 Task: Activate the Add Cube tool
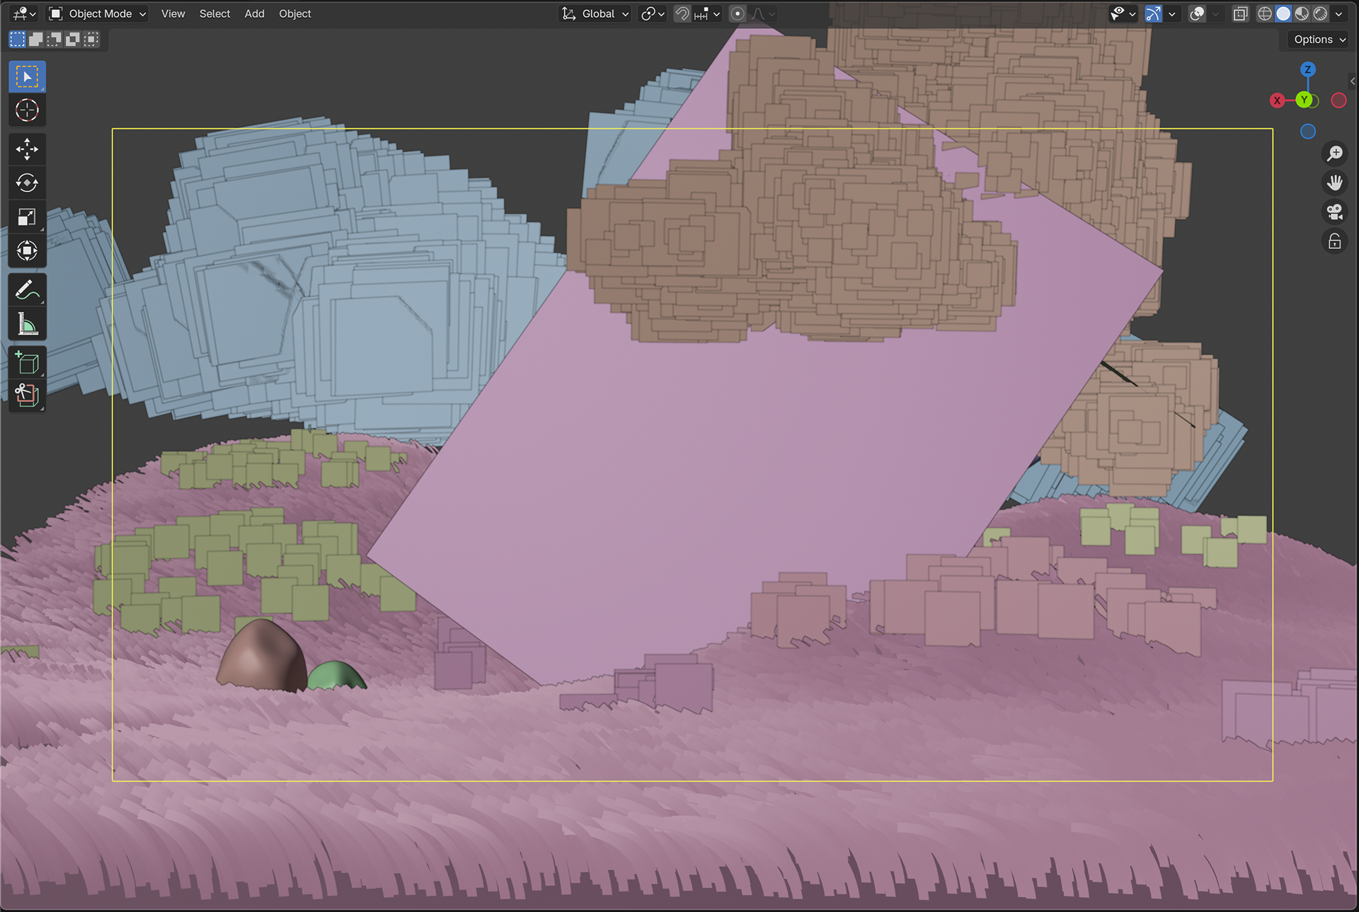27,363
